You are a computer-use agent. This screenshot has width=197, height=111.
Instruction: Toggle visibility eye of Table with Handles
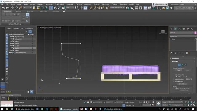(x=11, y=53)
